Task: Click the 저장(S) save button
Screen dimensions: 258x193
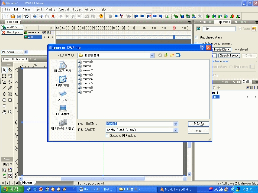Action: click(x=198, y=124)
